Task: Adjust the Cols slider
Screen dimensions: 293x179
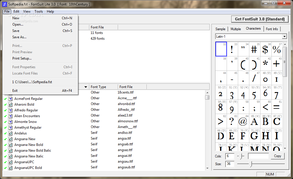Action: [x=241, y=156]
